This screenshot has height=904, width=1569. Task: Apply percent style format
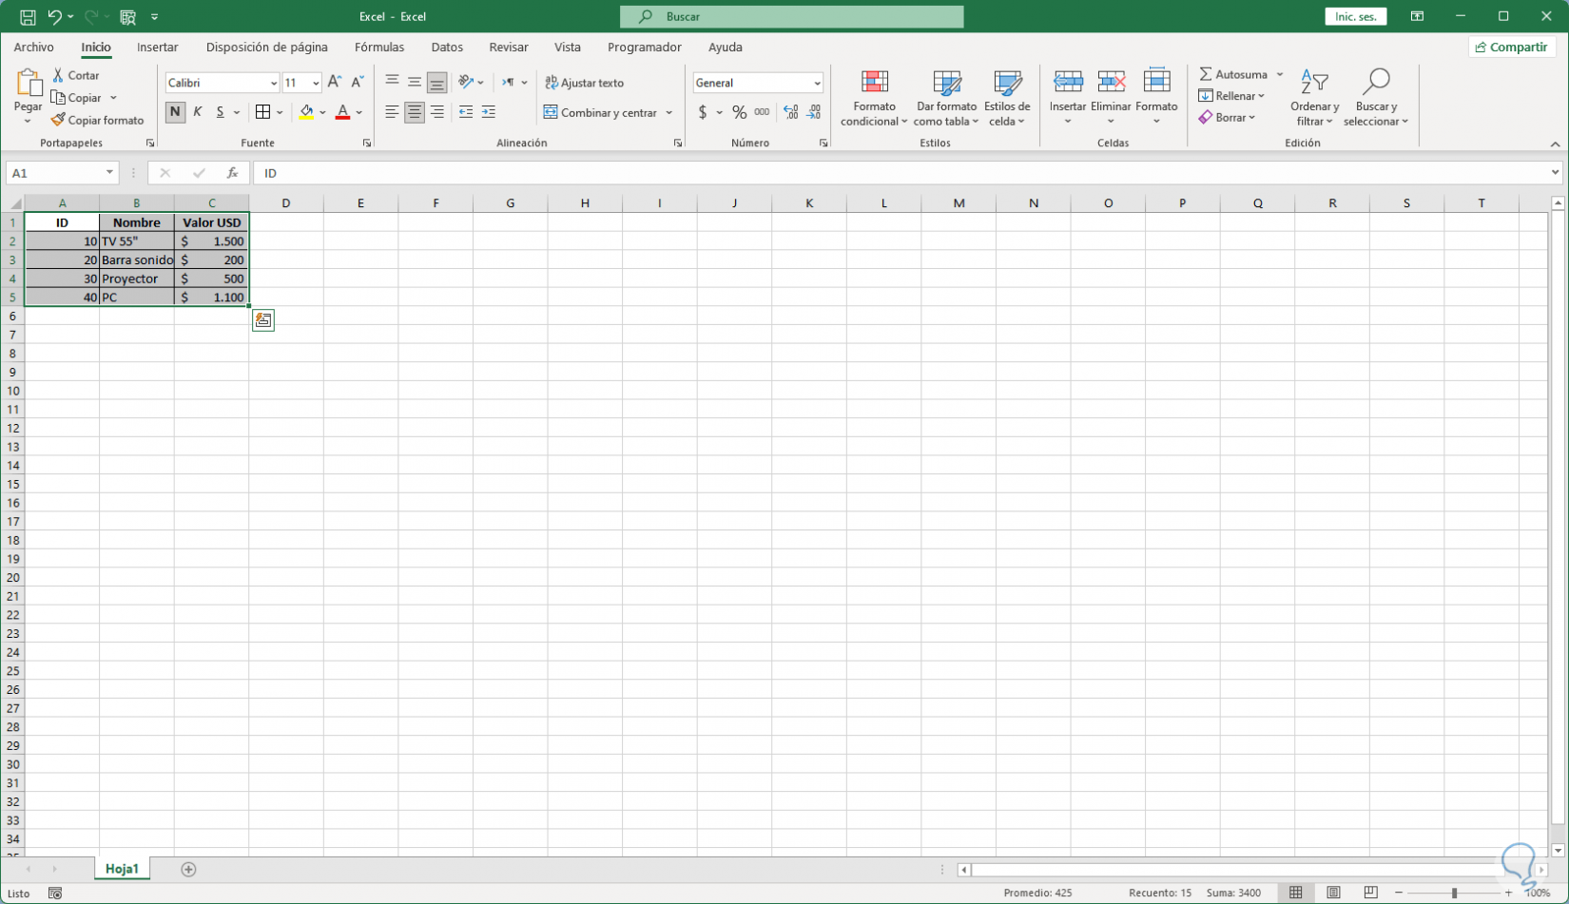739,112
